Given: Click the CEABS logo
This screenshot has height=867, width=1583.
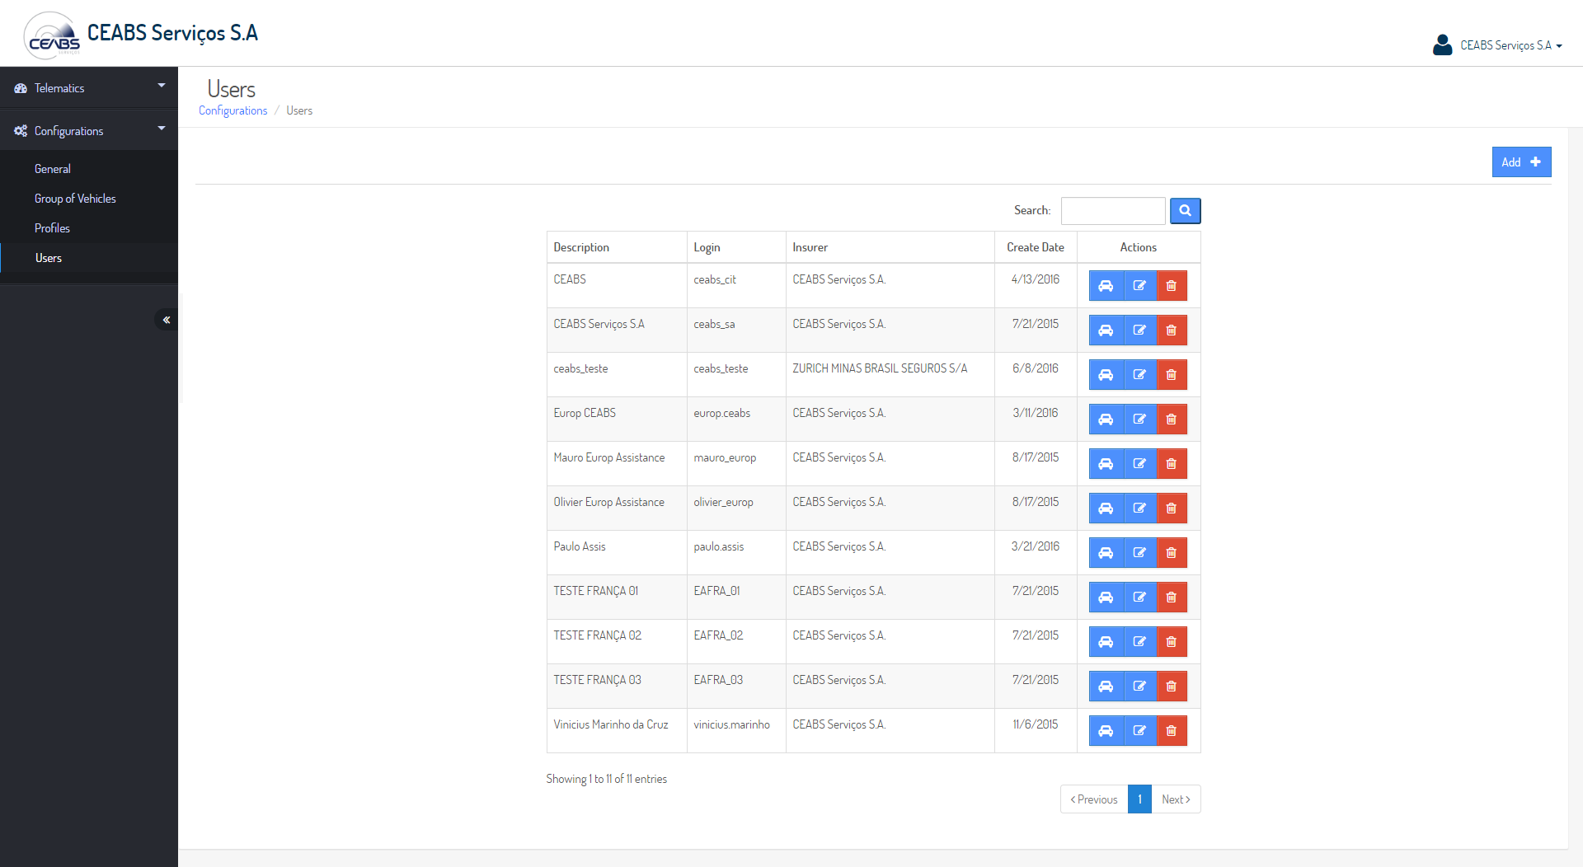Looking at the screenshot, I should point(53,35).
